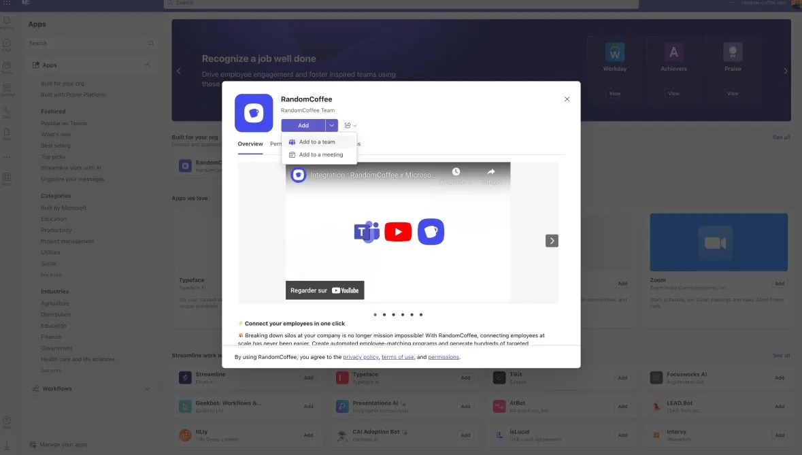Viewport: 802px width, 455px height.
Task: Click the Zoom app card image
Action: (718, 242)
